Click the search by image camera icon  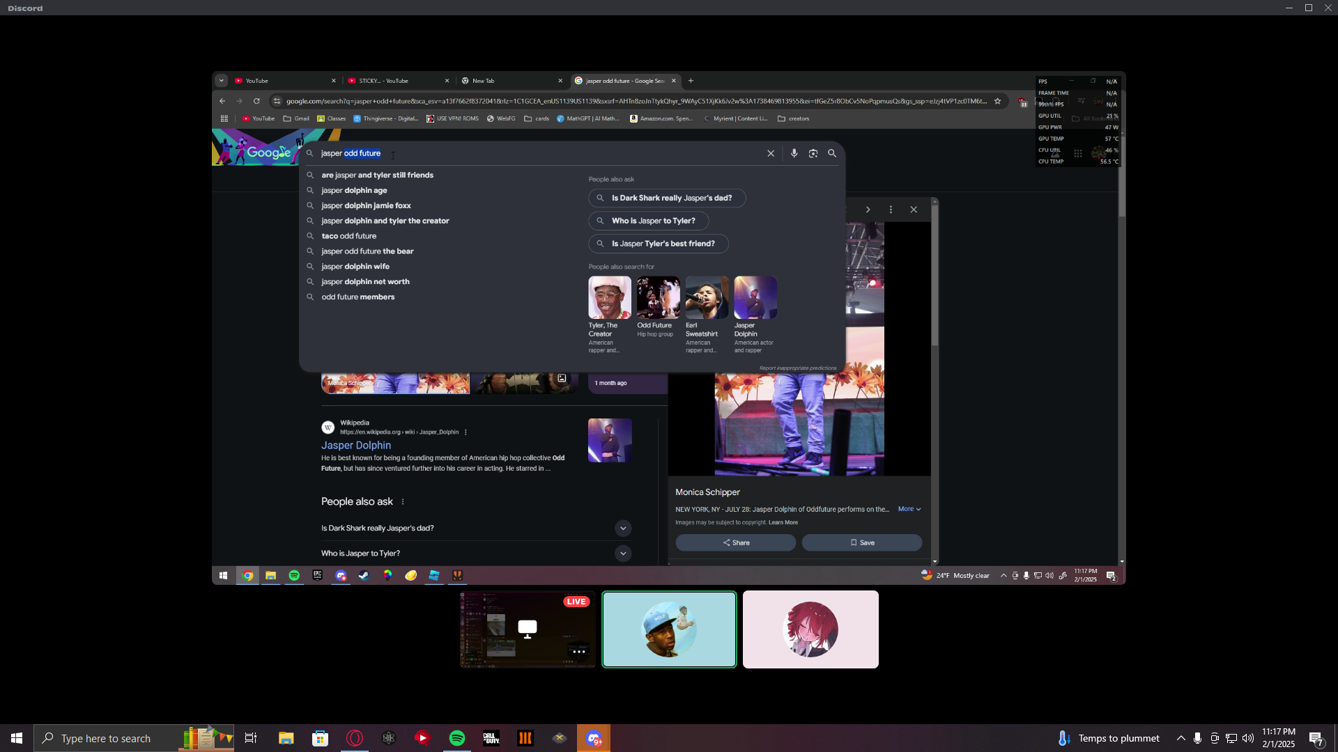pyautogui.click(x=813, y=153)
